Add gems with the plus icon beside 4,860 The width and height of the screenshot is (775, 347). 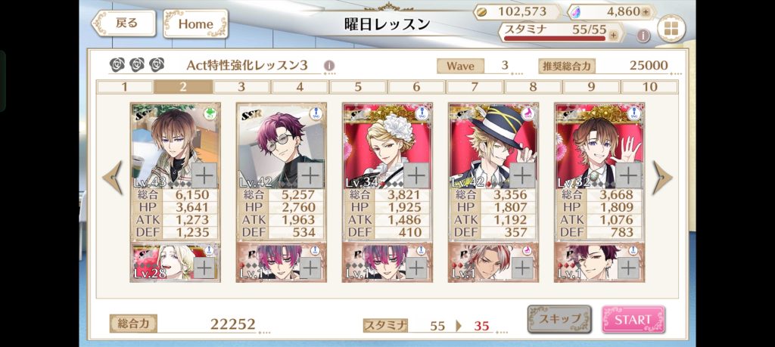(646, 12)
